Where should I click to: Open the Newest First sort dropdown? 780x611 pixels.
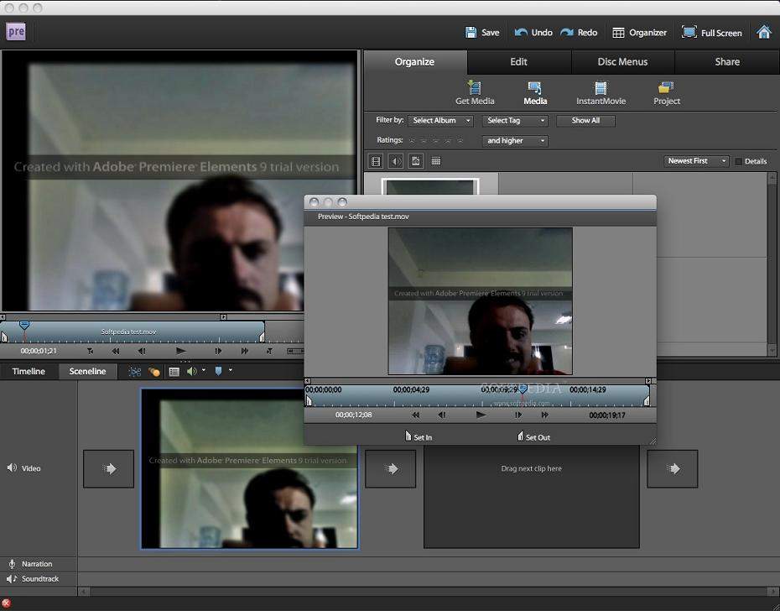696,161
